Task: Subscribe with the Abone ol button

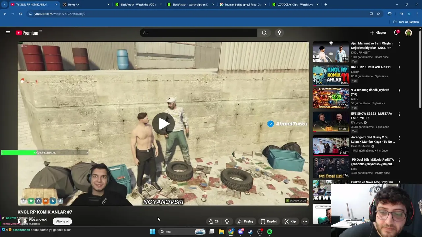Action: (62, 221)
